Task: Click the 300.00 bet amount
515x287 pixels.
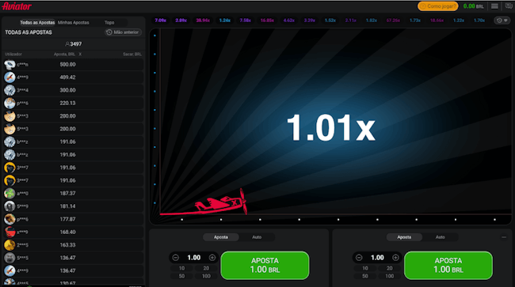Action: [67, 90]
